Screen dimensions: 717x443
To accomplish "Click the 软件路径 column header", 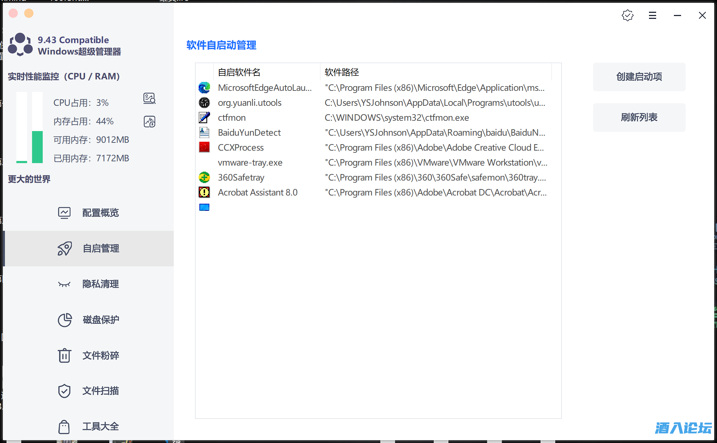I will 342,72.
